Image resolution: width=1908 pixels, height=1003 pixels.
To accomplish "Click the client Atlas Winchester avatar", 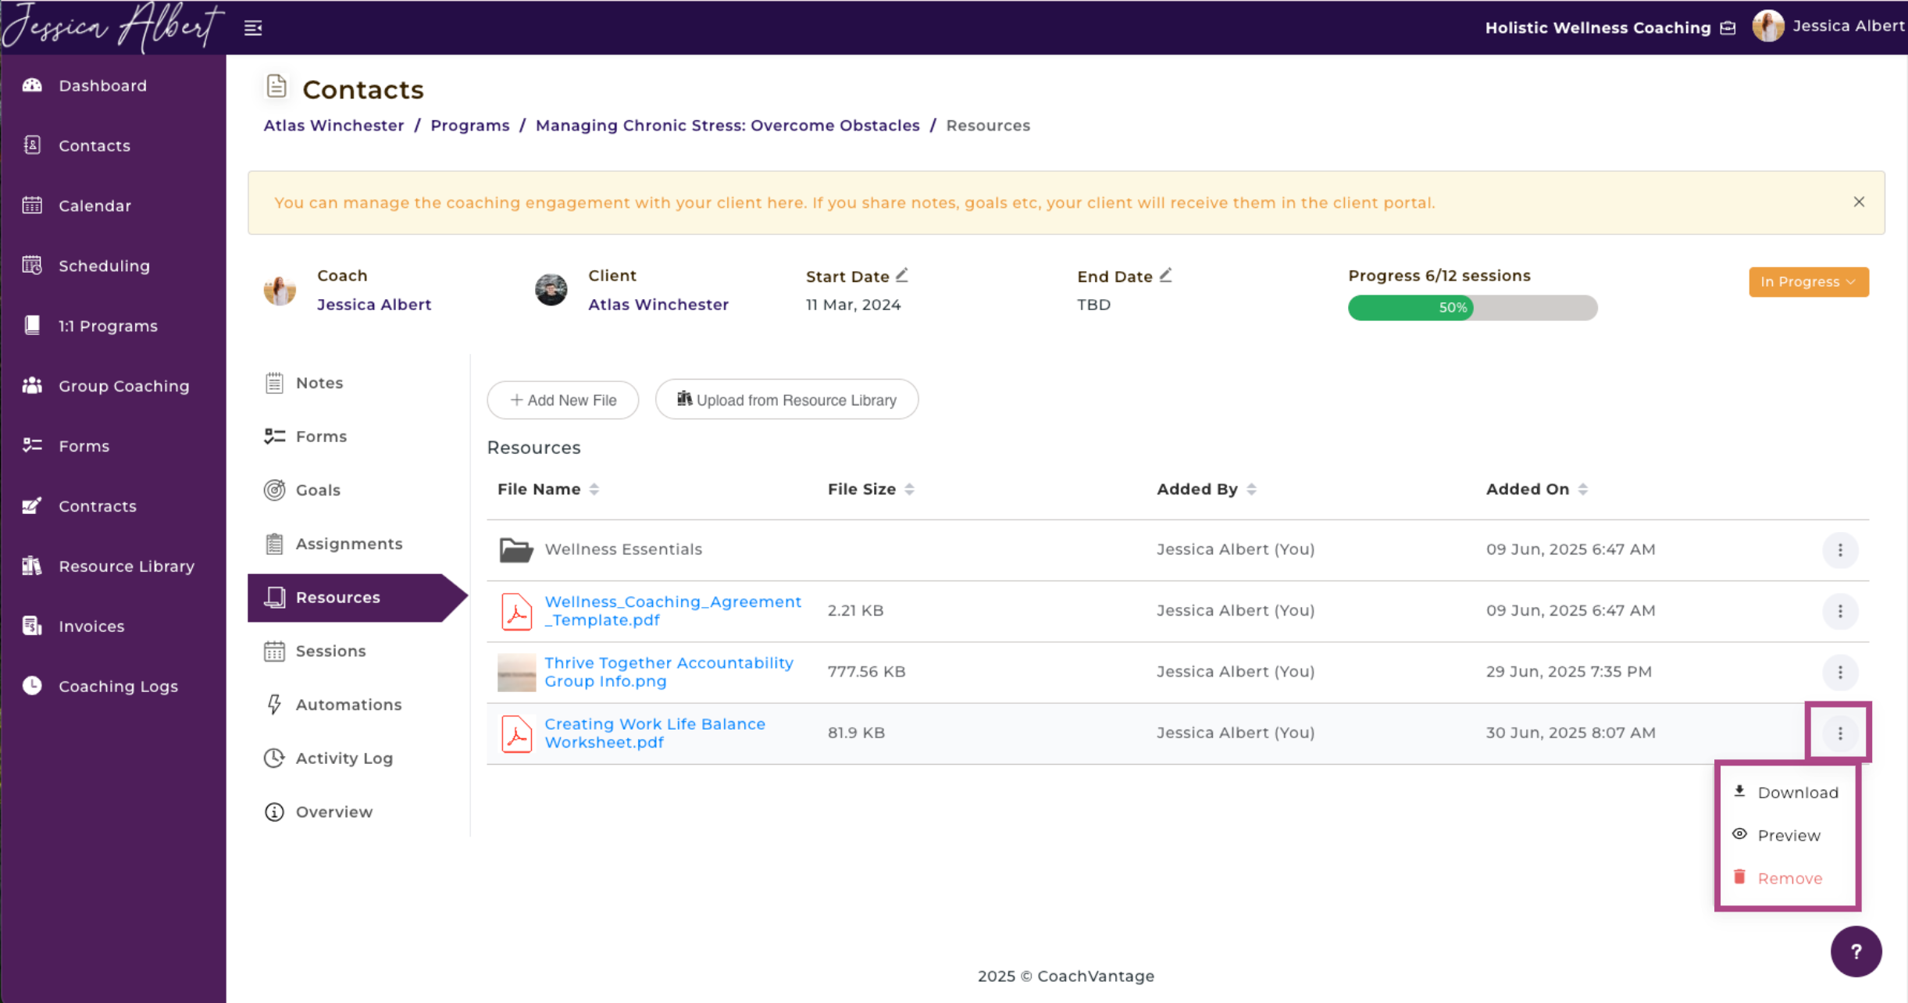I will pos(551,290).
